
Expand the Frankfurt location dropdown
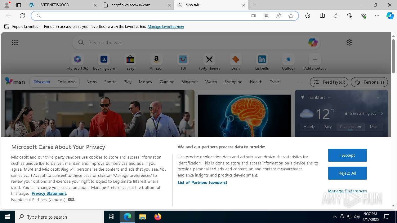click(x=329, y=97)
